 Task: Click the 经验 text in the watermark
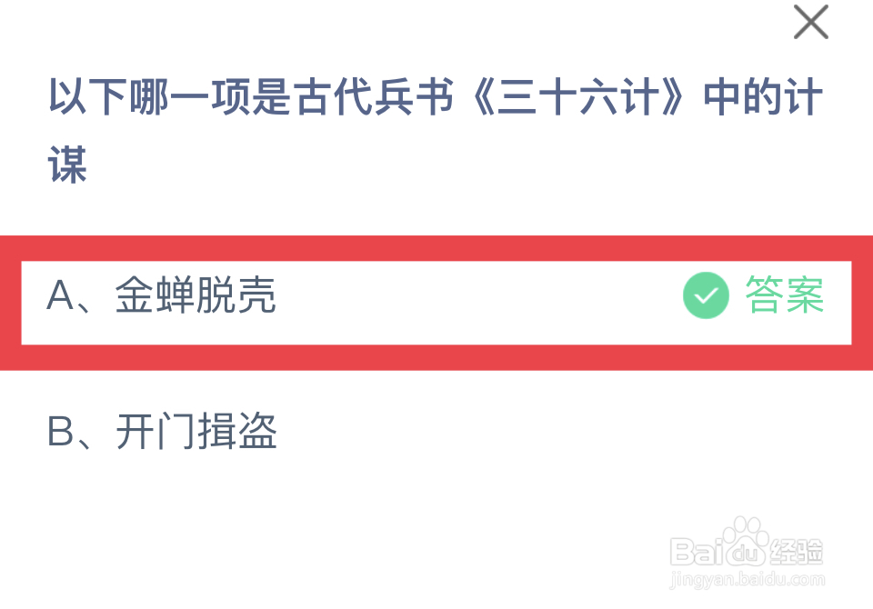(798, 551)
